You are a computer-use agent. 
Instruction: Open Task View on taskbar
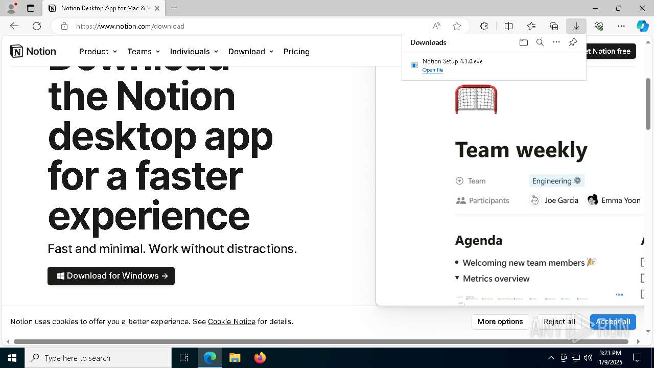184,358
